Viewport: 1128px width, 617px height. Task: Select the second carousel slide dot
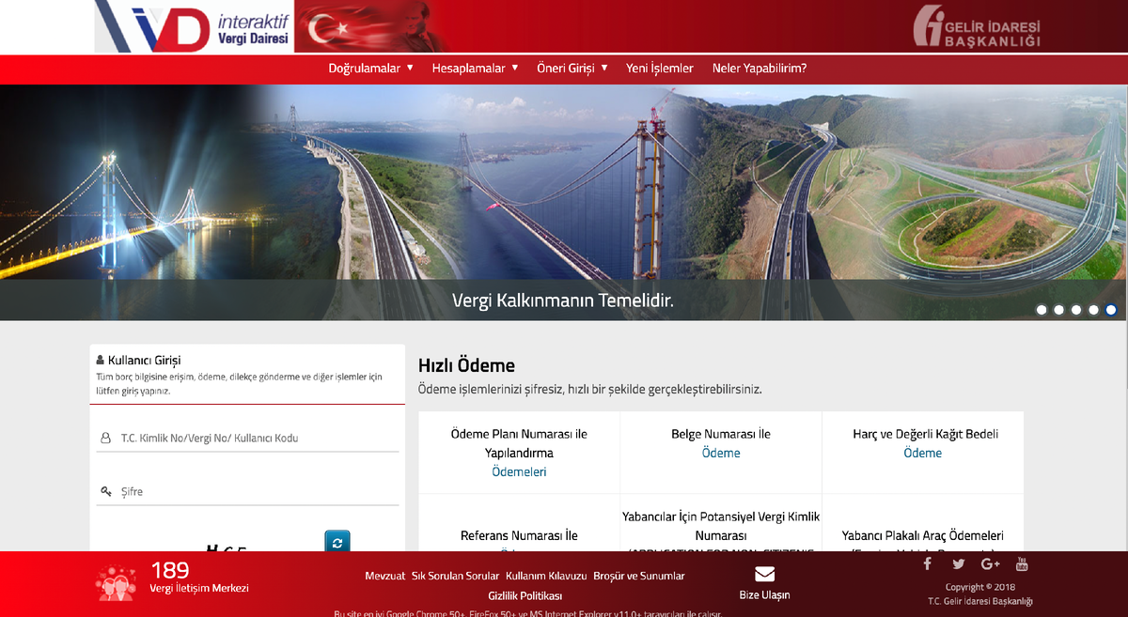point(1059,310)
